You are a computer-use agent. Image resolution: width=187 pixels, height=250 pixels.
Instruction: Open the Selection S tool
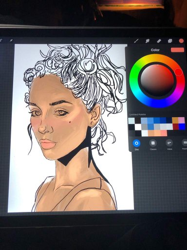coord(1,40)
